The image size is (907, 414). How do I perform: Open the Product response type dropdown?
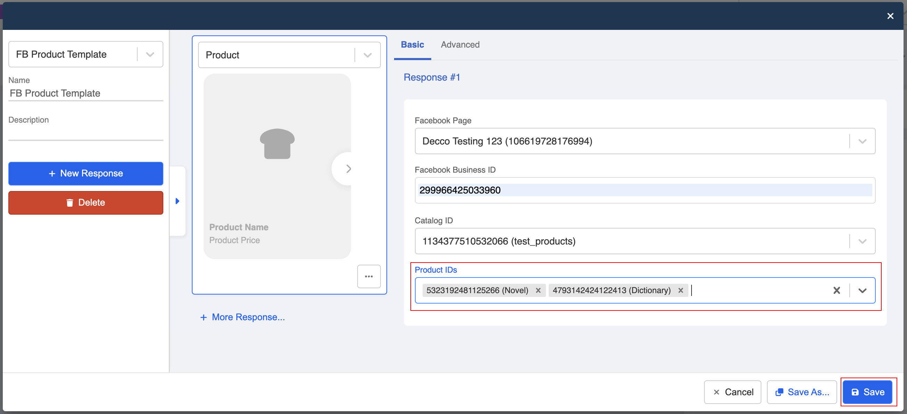[x=367, y=55]
